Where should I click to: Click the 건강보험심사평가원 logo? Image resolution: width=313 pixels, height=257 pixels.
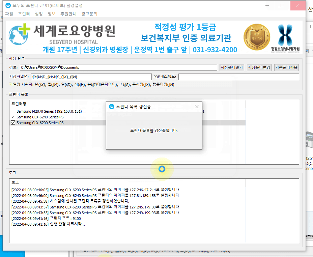(x=285, y=38)
